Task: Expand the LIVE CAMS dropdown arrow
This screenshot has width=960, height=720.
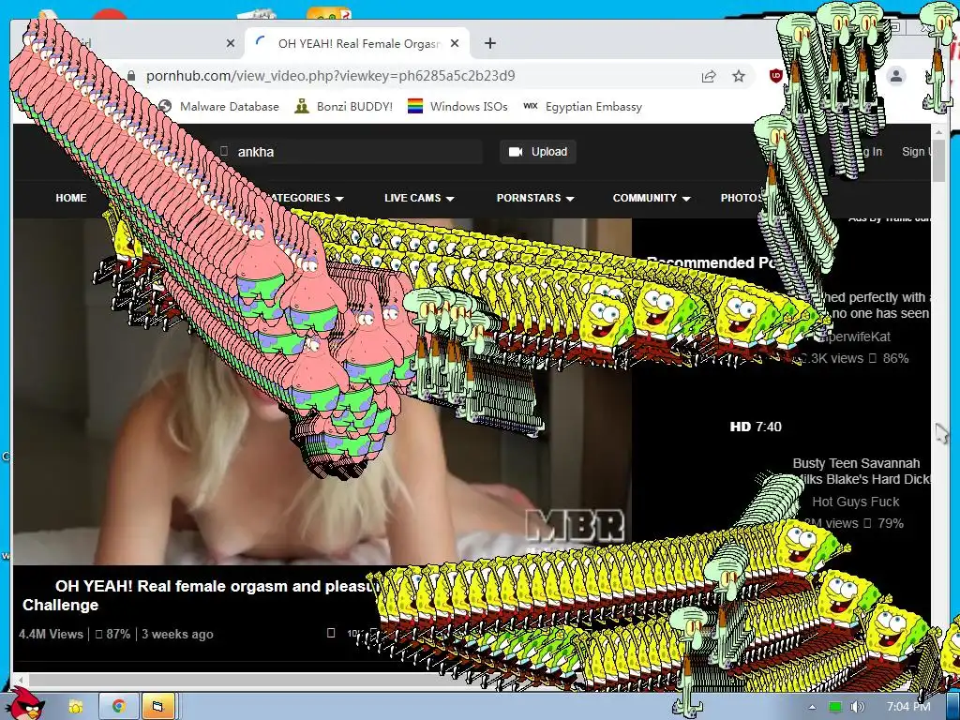Action: 450,199
